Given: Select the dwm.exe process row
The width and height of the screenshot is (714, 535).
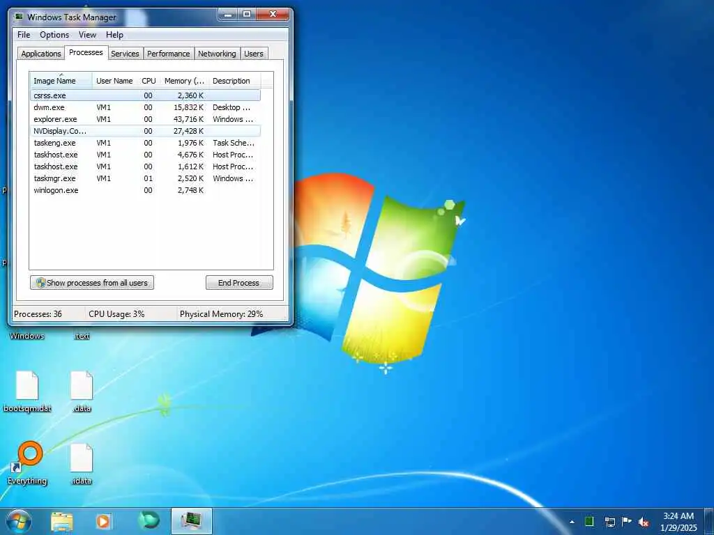Looking at the screenshot, I should pyautogui.click(x=146, y=107).
